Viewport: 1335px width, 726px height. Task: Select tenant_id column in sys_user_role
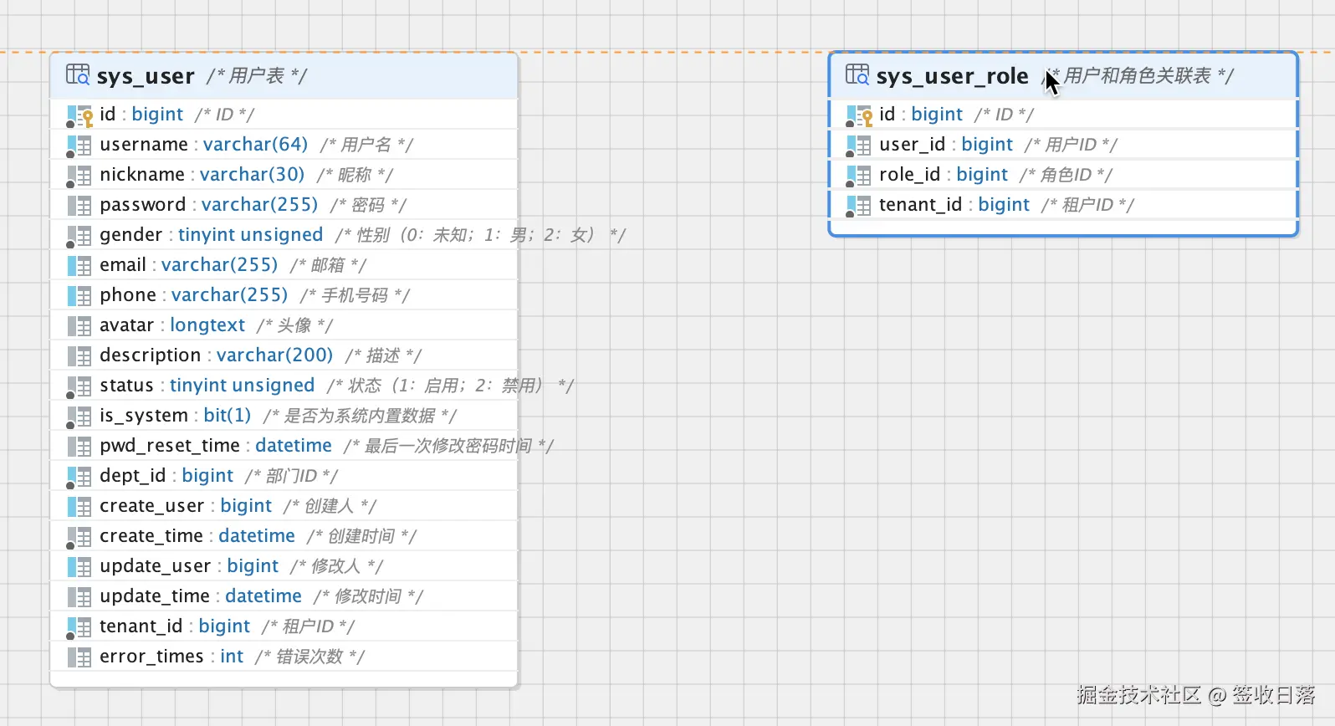pyautogui.click(x=1063, y=205)
